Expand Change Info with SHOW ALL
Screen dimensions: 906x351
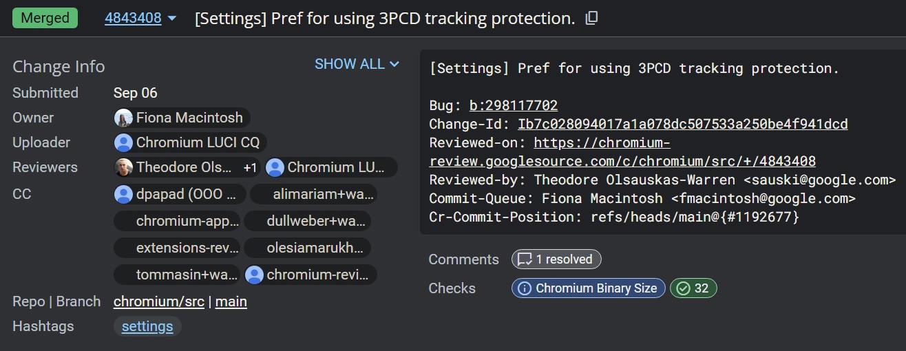tap(357, 64)
